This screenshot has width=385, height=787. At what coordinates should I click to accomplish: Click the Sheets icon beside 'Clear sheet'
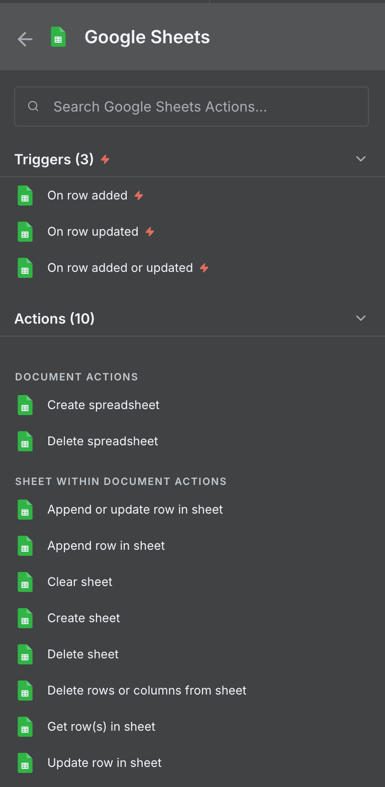coord(25,582)
